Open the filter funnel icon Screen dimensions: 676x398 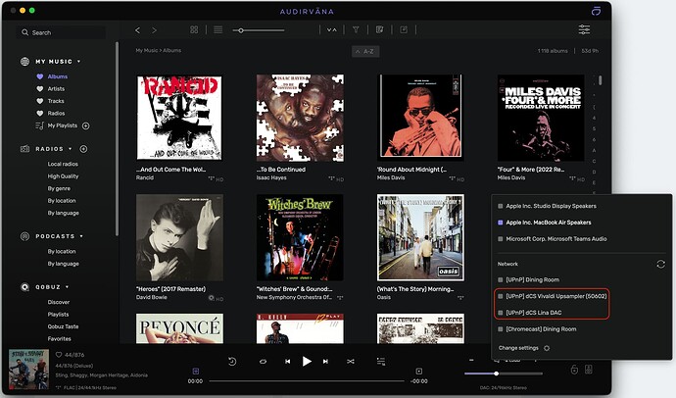click(356, 30)
